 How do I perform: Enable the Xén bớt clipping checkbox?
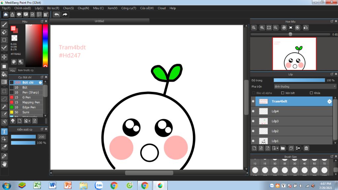[283, 93]
